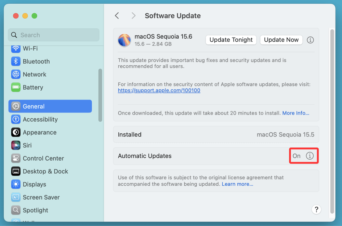
Task: Select General in the sidebar
Action: point(33,106)
